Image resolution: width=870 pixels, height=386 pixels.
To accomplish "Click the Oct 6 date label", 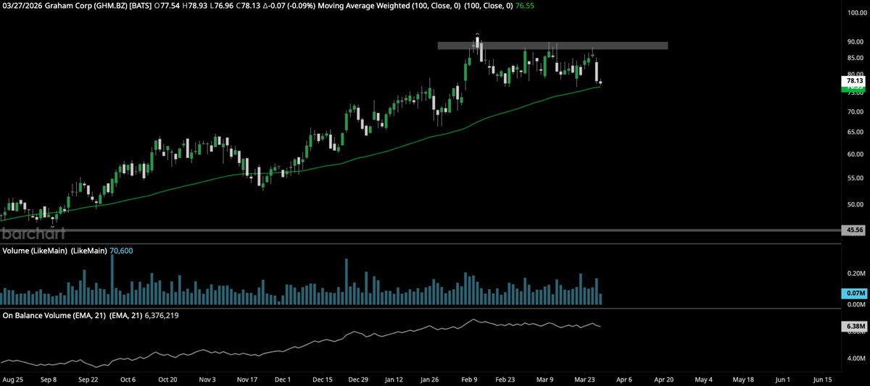I will (x=128, y=379).
